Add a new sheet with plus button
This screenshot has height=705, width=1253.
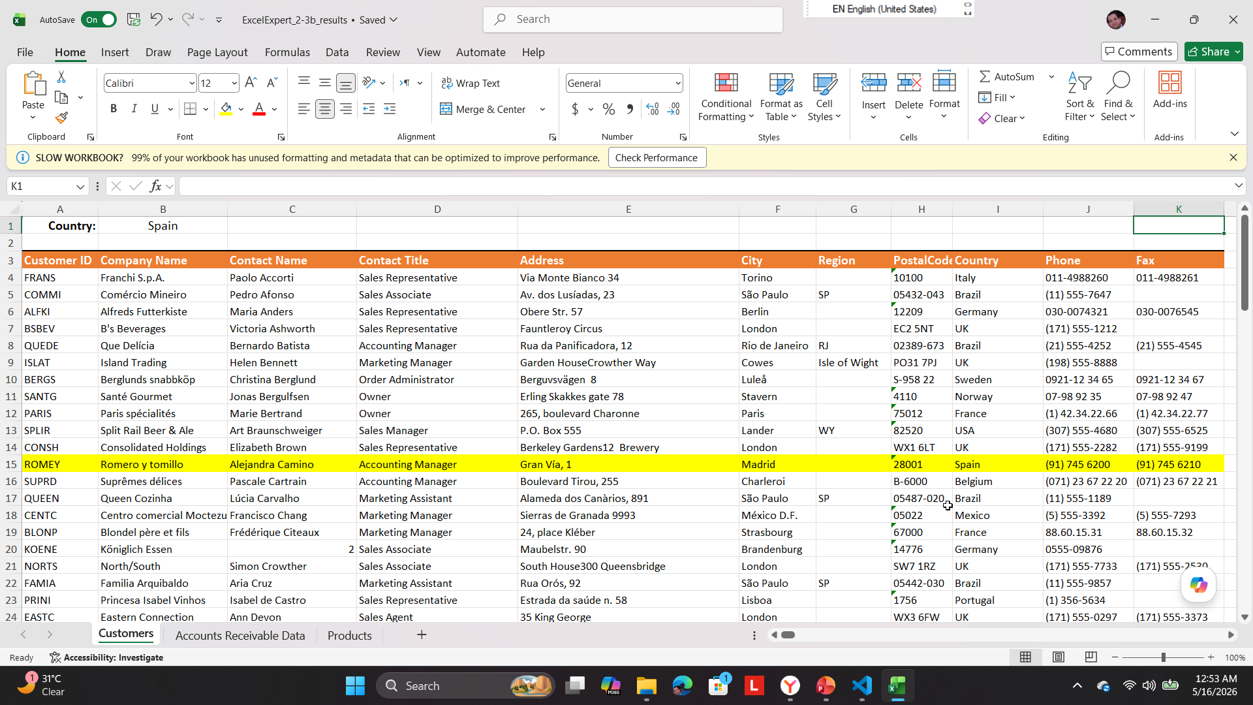(x=422, y=634)
